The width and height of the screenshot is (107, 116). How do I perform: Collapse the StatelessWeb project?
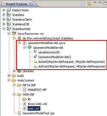(x=4, y=29)
